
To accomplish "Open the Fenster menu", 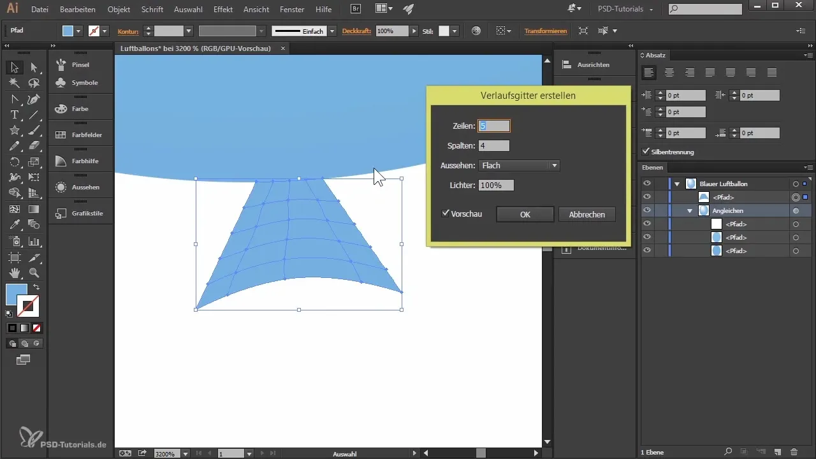I will pyautogui.click(x=293, y=10).
